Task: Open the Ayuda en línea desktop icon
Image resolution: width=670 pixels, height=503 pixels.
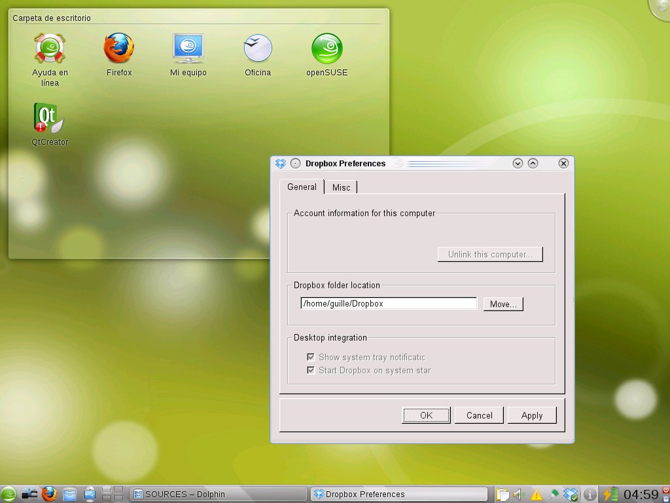Action: (x=50, y=60)
